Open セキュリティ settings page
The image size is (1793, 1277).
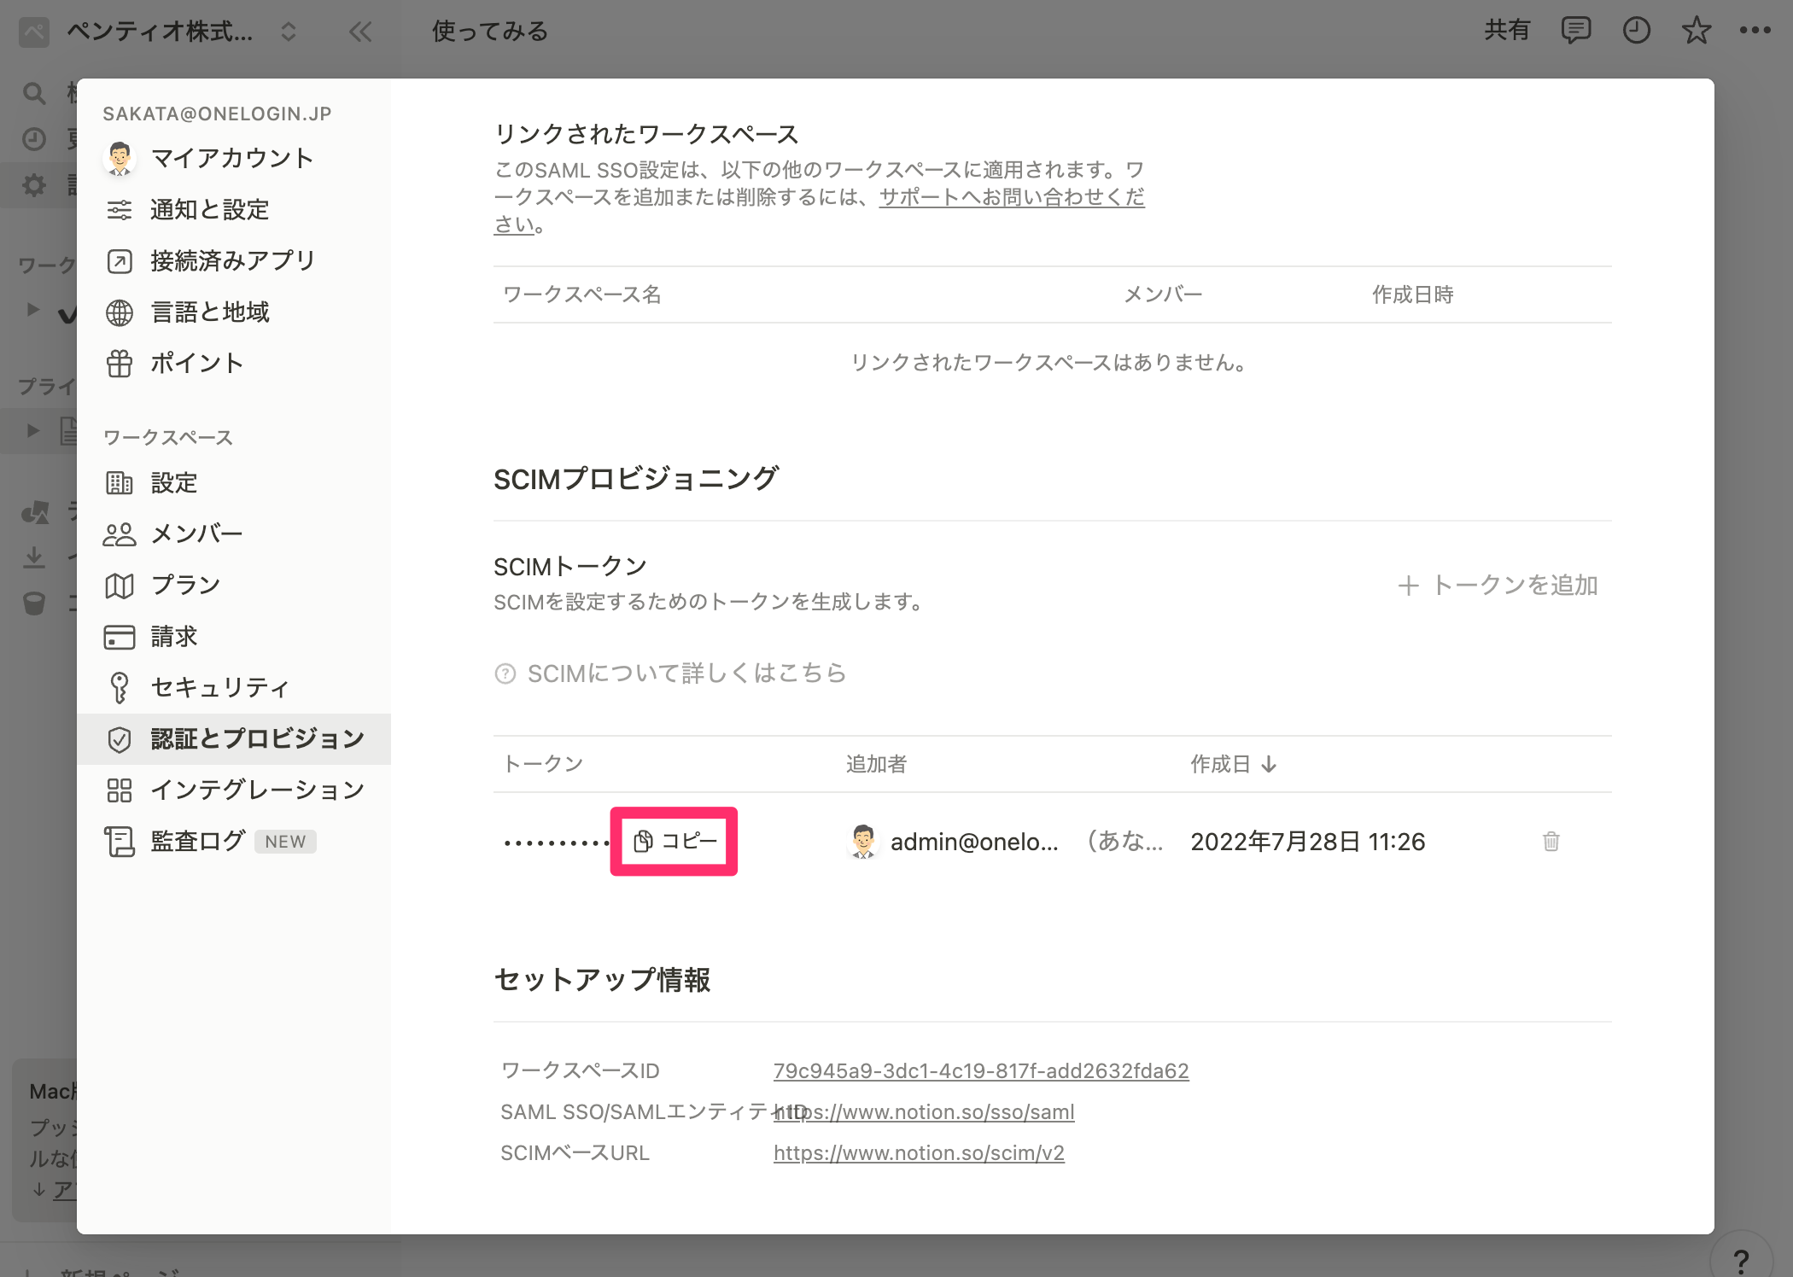pos(233,688)
